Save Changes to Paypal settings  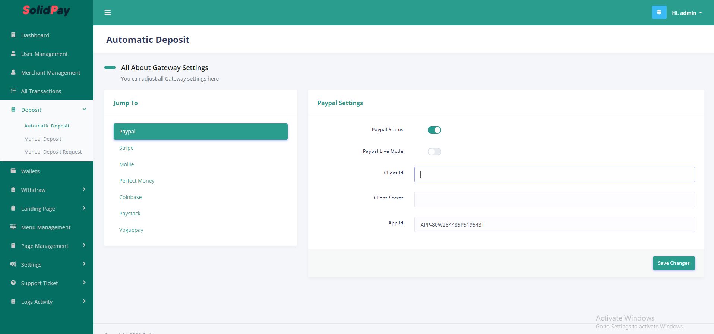(674, 263)
